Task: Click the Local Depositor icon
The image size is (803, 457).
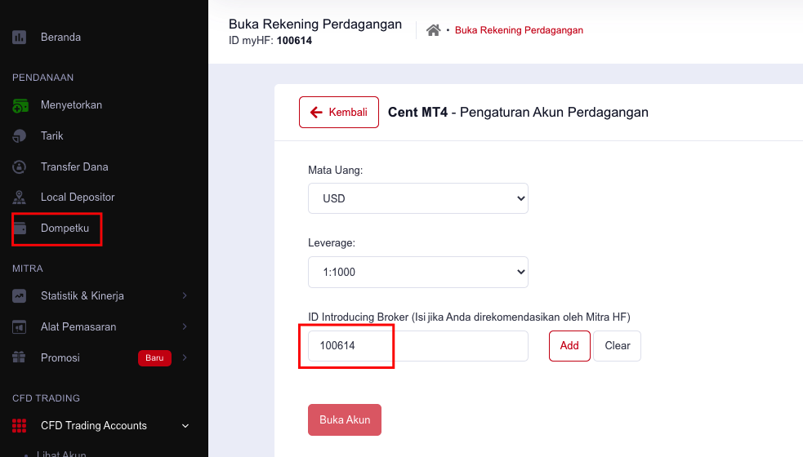Action: coord(20,197)
